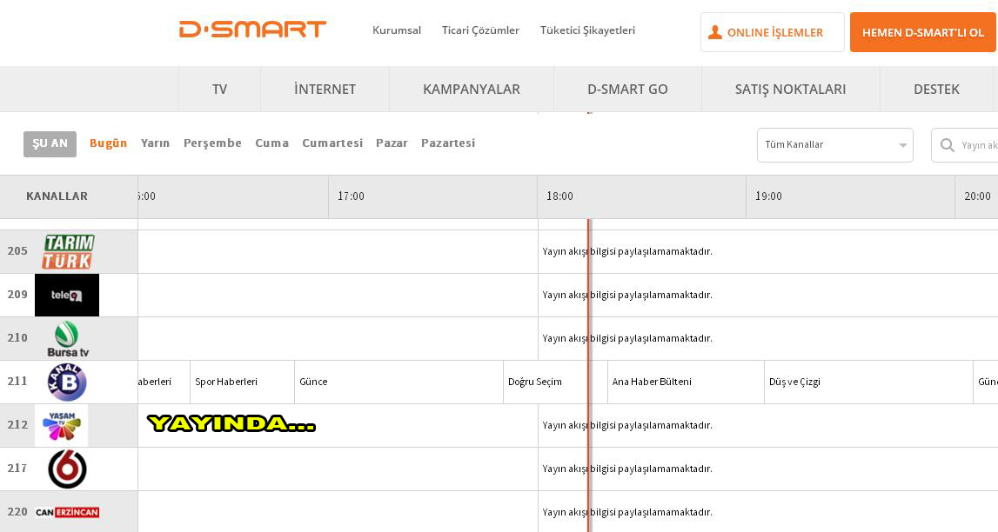Viewport: 998px width, 532px height.
Task: Select the Cumartesi day tab
Action: coord(332,143)
